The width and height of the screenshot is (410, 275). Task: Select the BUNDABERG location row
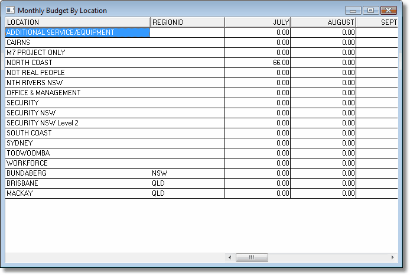click(x=77, y=173)
